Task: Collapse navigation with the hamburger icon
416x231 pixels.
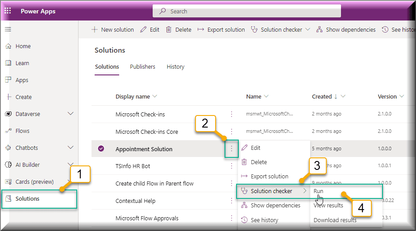Action: 8,29
